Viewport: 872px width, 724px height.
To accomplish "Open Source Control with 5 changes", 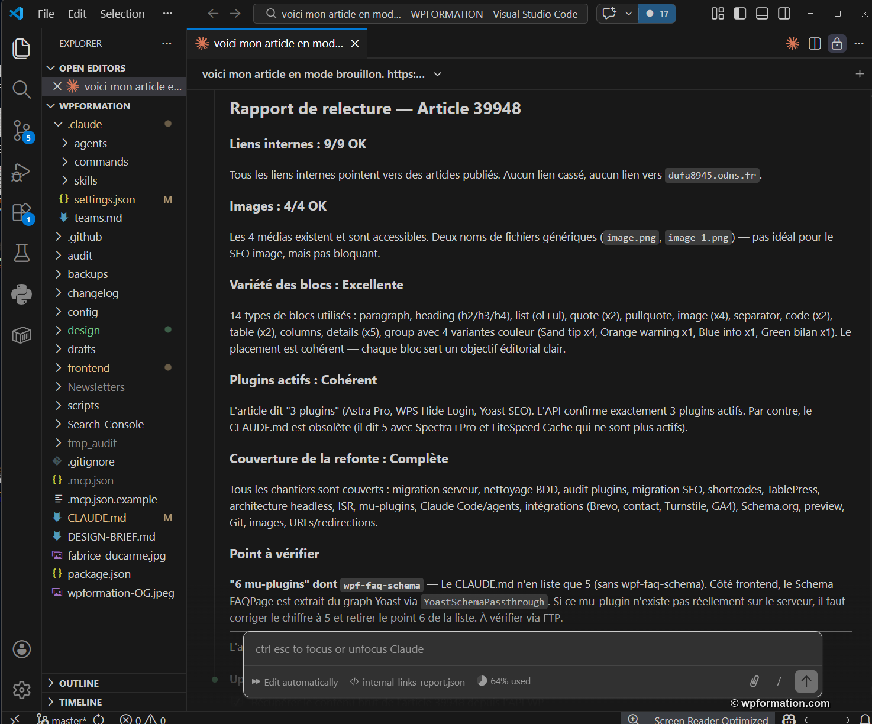I will [x=21, y=131].
